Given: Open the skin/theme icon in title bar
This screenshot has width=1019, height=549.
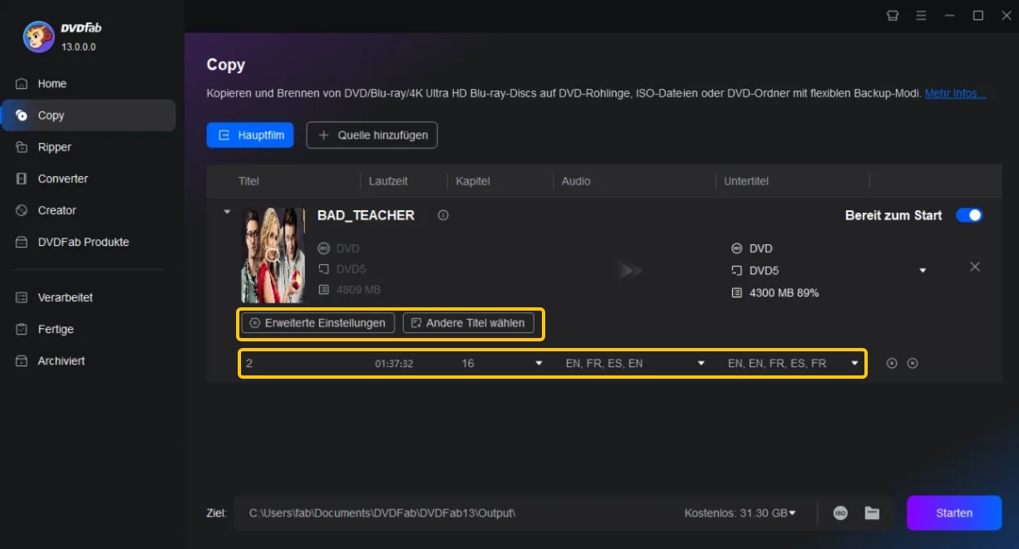Looking at the screenshot, I should (893, 15).
